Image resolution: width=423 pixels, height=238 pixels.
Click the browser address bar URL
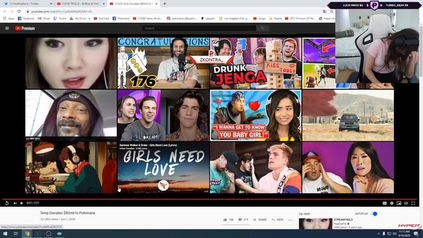coord(61,12)
